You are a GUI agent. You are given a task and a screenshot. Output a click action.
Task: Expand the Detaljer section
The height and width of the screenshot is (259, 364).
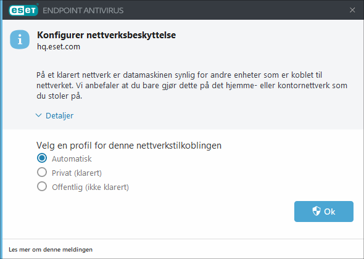54,115
